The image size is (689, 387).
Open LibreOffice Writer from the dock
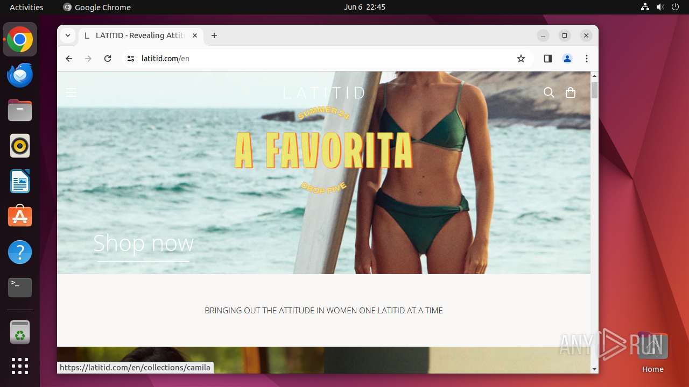click(20, 181)
